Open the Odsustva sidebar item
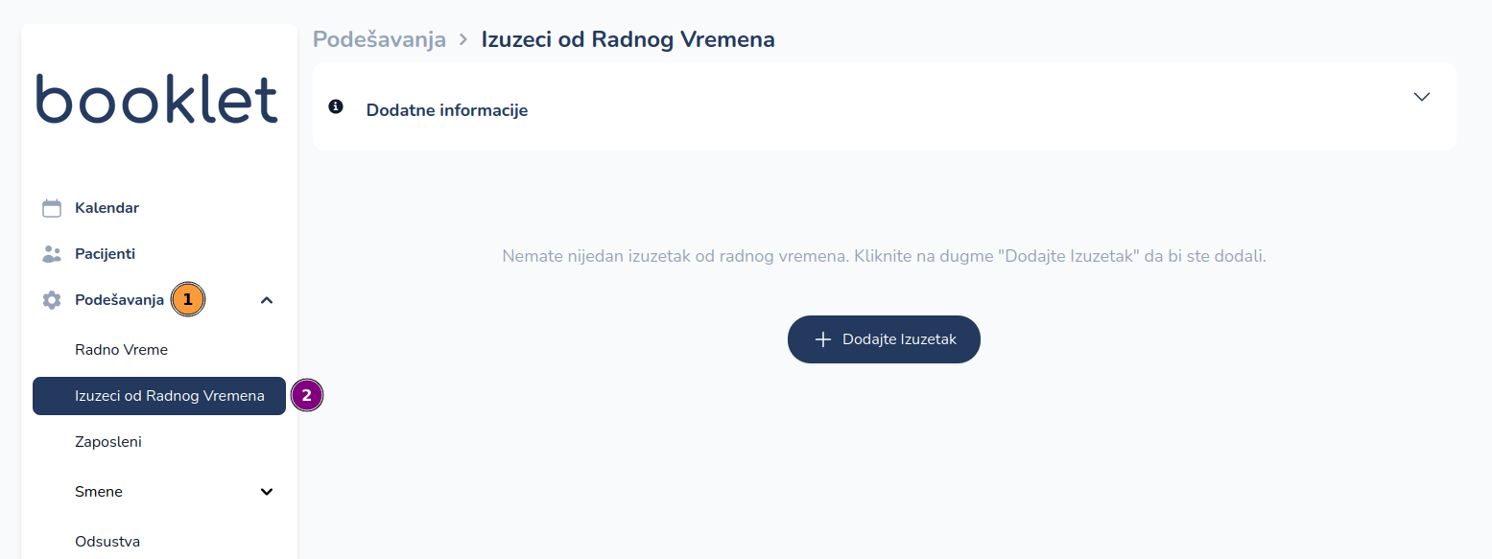This screenshot has width=1492, height=559. pyautogui.click(x=107, y=542)
